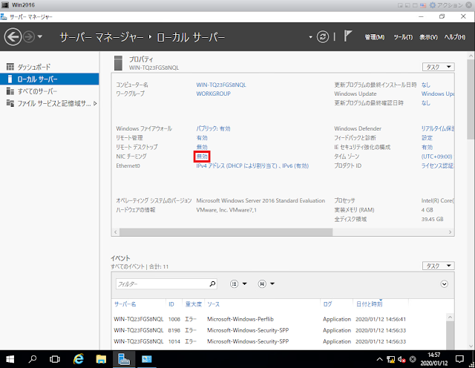Refresh Server Manager with the circular arrows
This screenshot has height=368, width=475.
(x=323, y=37)
